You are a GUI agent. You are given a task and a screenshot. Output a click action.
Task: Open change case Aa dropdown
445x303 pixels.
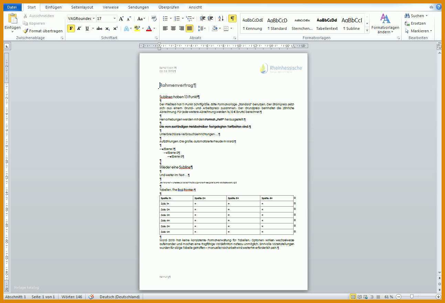141,19
